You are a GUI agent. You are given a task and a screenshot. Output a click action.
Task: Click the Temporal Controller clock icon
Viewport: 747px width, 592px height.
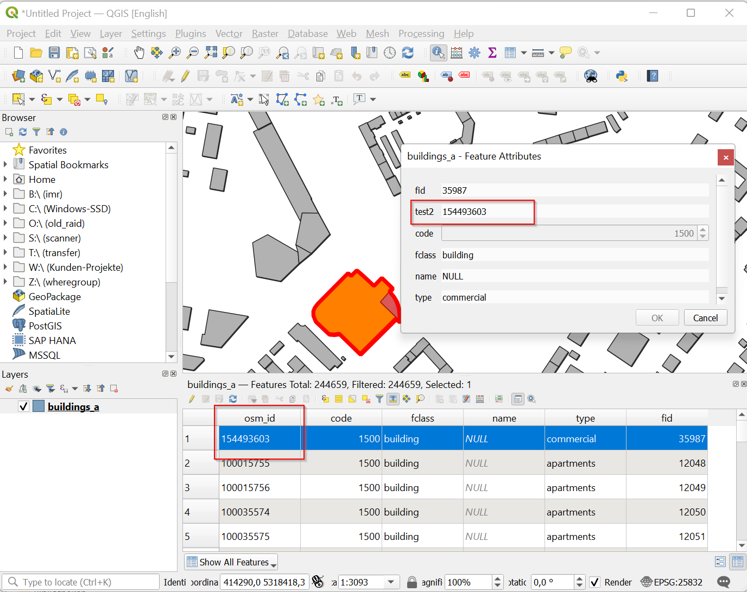pos(390,53)
